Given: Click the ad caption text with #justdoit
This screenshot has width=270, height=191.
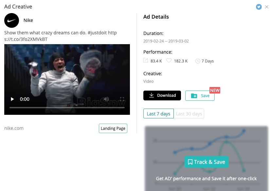Looking at the screenshot, I should pyautogui.click(x=61, y=36).
